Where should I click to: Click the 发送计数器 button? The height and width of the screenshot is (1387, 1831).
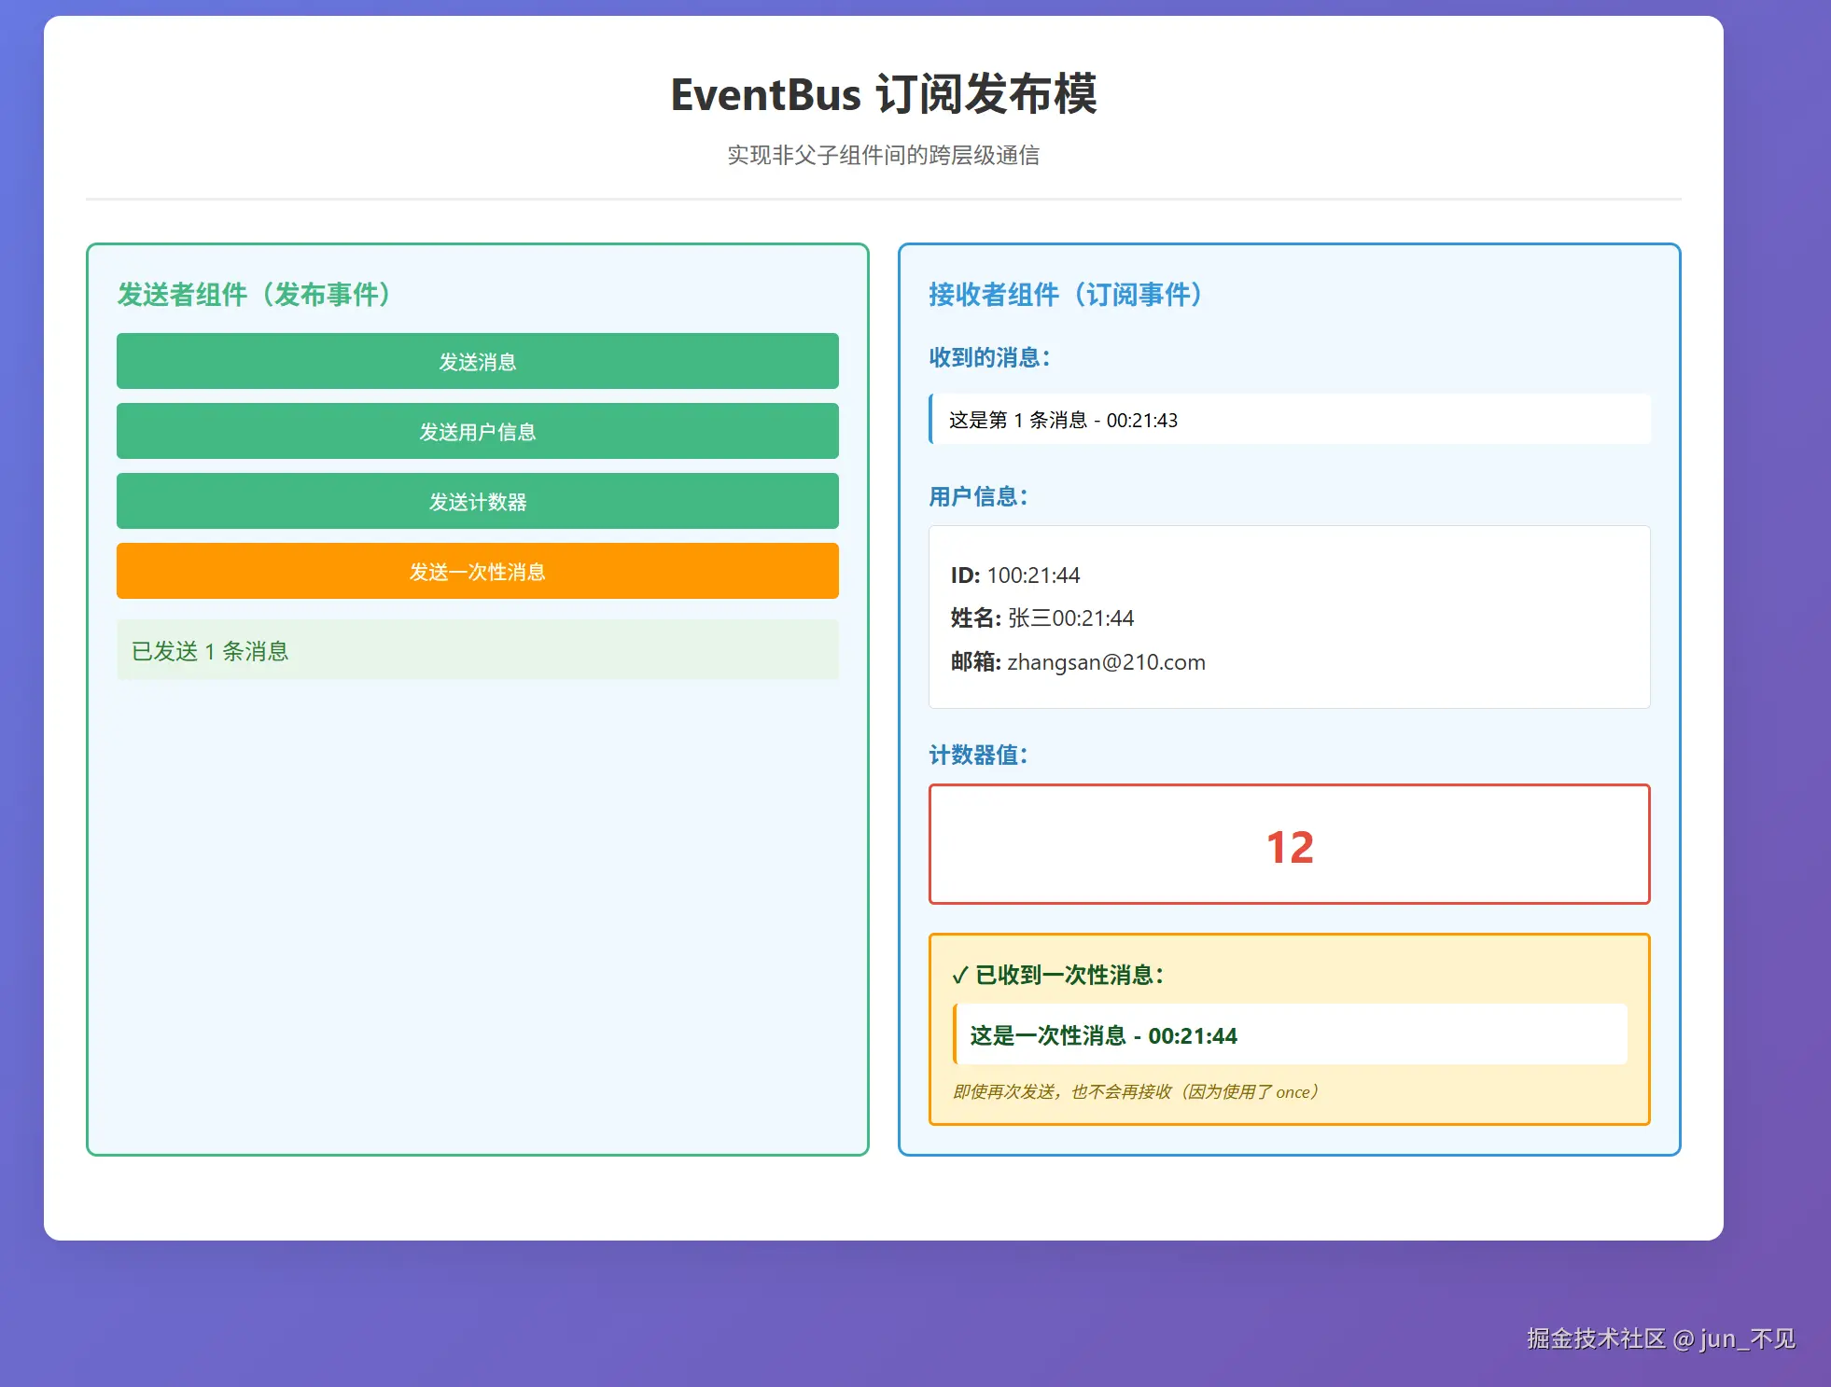click(x=477, y=501)
